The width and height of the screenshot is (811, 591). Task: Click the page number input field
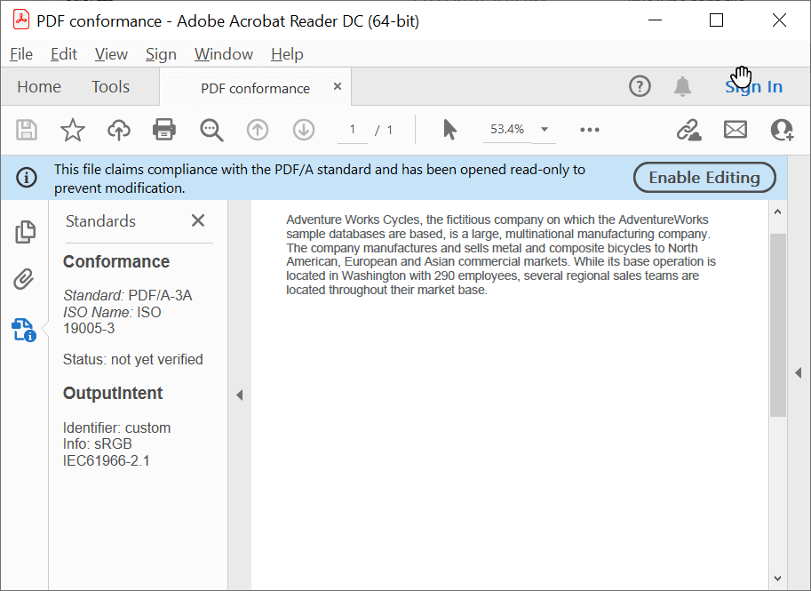353,130
